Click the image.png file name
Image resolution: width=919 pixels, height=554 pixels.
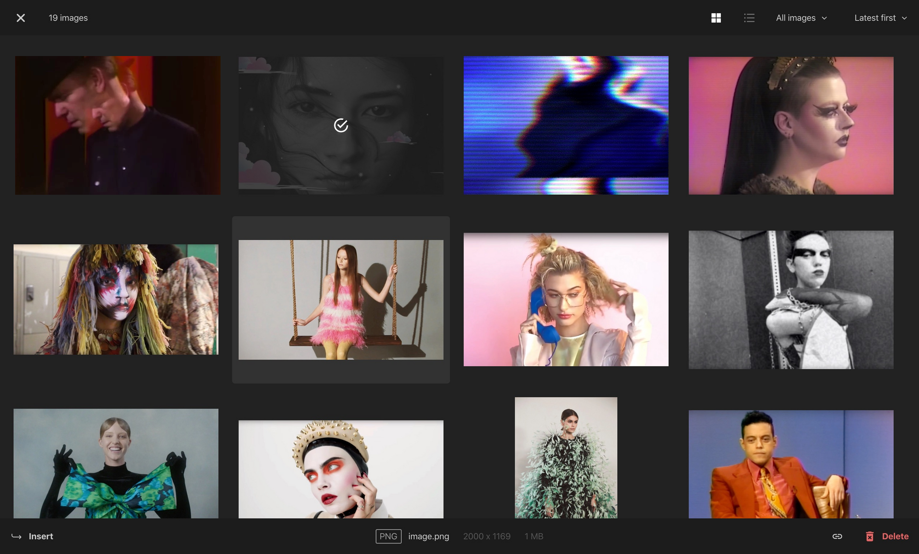tap(429, 536)
